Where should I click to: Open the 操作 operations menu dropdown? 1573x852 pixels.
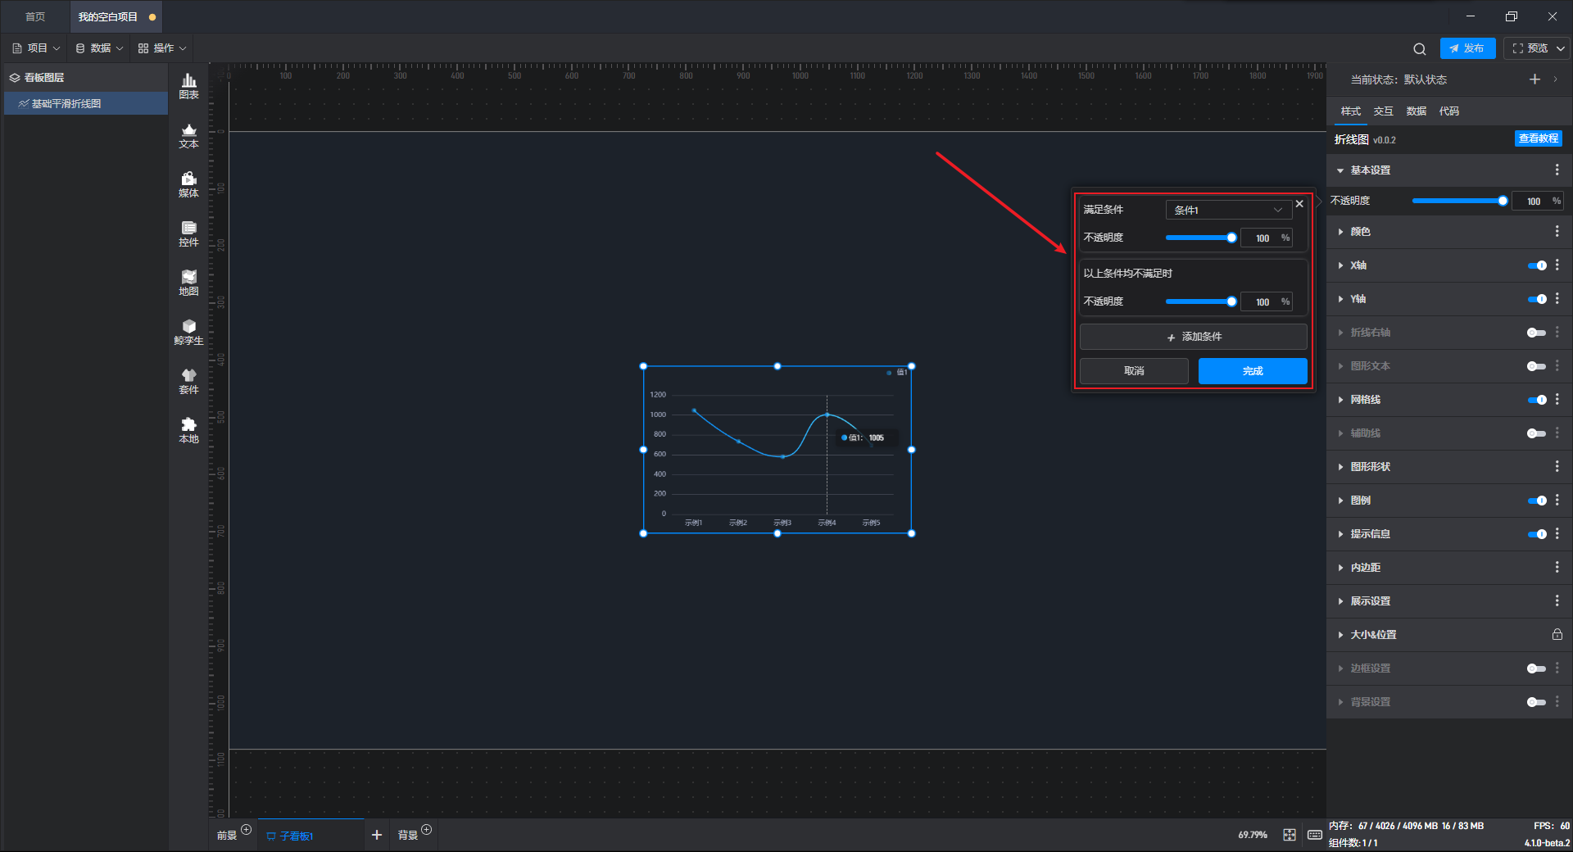[x=162, y=48]
